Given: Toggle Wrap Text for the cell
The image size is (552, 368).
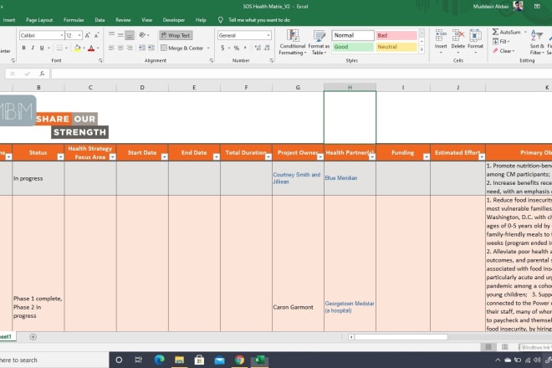Looking at the screenshot, I should pyautogui.click(x=176, y=36).
